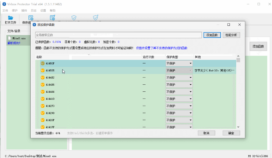The height and width of the screenshot is (158, 272).
Task: Click the shield icon with corner arrow
Action: tap(95, 18)
